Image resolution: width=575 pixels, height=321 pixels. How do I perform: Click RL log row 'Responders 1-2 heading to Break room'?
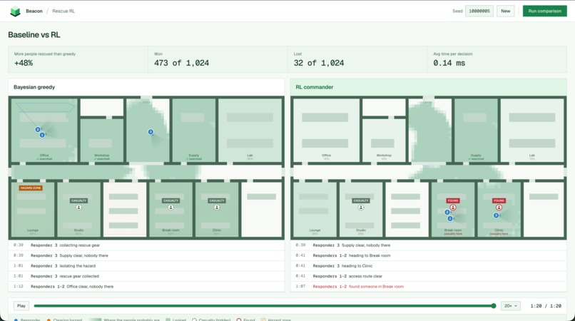click(428, 255)
